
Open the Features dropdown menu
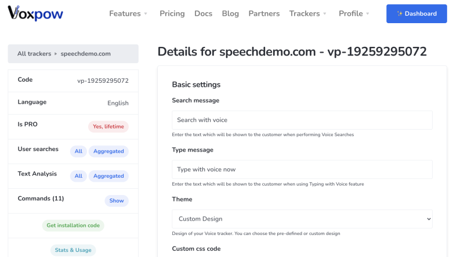click(x=128, y=13)
